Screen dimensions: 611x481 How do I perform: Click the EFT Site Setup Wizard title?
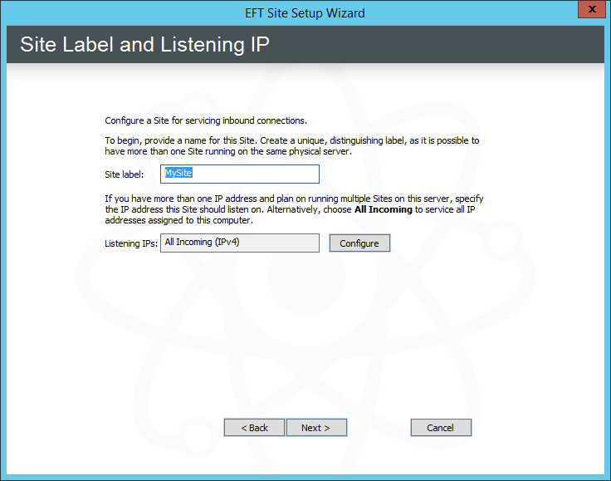[305, 12]
